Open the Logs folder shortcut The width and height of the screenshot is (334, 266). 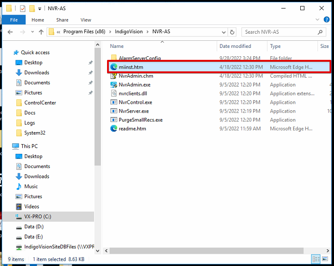click(29, 123)
